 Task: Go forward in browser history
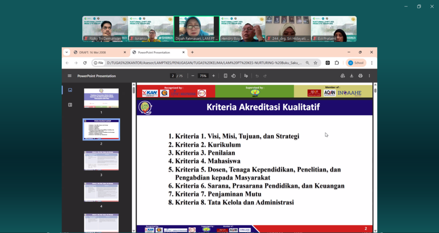point(76,63)
